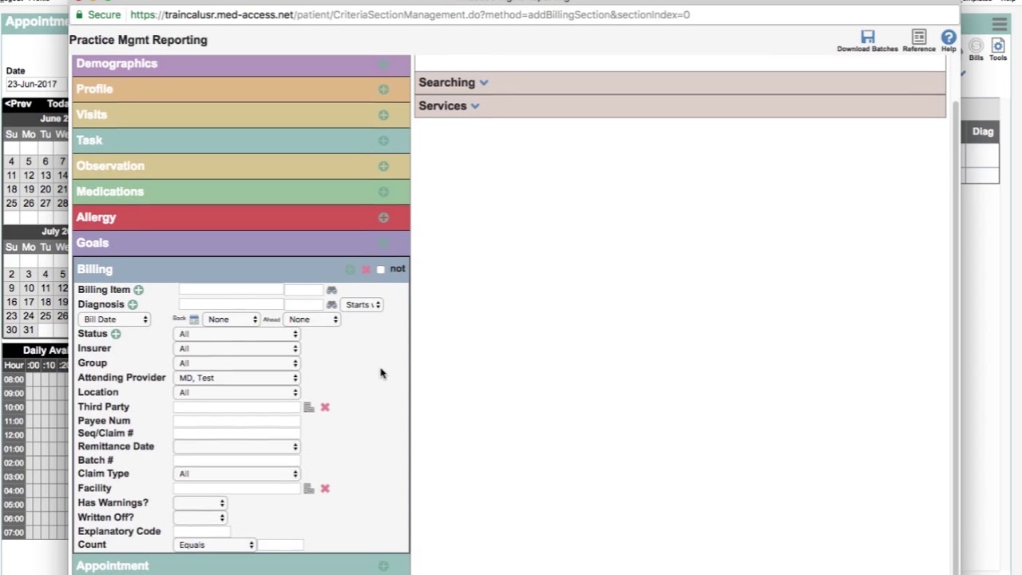Open the Group dropdown
This screenshot has height=575, width=1022.
pyautogui.click(x=236, y=363)
